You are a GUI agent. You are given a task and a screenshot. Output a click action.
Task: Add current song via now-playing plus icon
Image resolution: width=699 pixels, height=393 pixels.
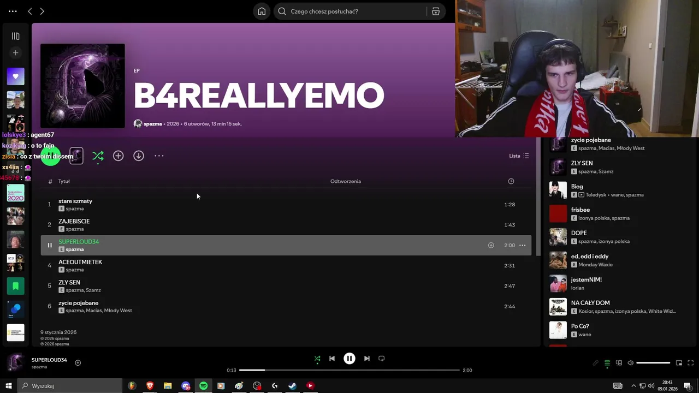[78, 363]
